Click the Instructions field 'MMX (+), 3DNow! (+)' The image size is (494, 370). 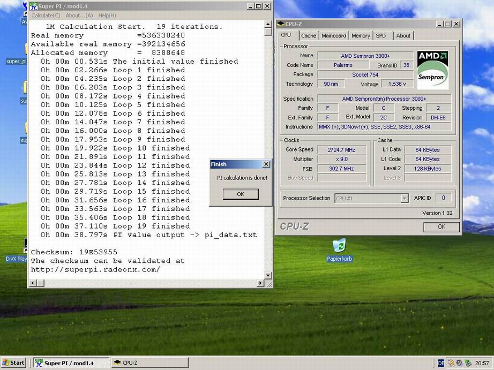(384, 126)
